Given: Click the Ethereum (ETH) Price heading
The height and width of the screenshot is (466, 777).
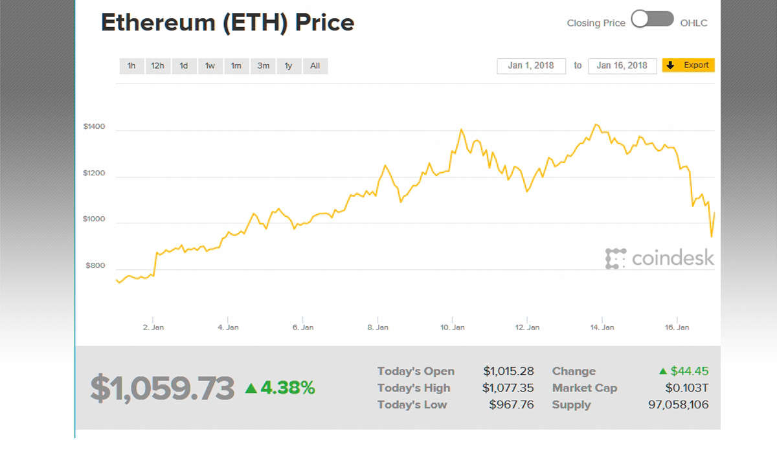Looking at the screenshot, I should (228, 23).
